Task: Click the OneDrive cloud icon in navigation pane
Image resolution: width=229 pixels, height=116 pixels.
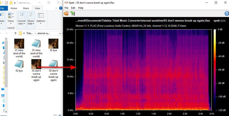Action: tap(3, 89)
